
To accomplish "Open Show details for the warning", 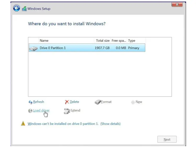I will click(x=110, y=124).
